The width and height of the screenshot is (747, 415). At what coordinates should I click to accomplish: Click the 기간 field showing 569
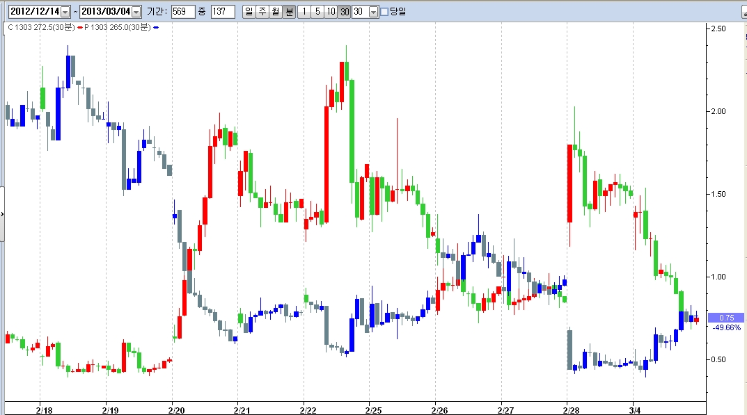183,12
